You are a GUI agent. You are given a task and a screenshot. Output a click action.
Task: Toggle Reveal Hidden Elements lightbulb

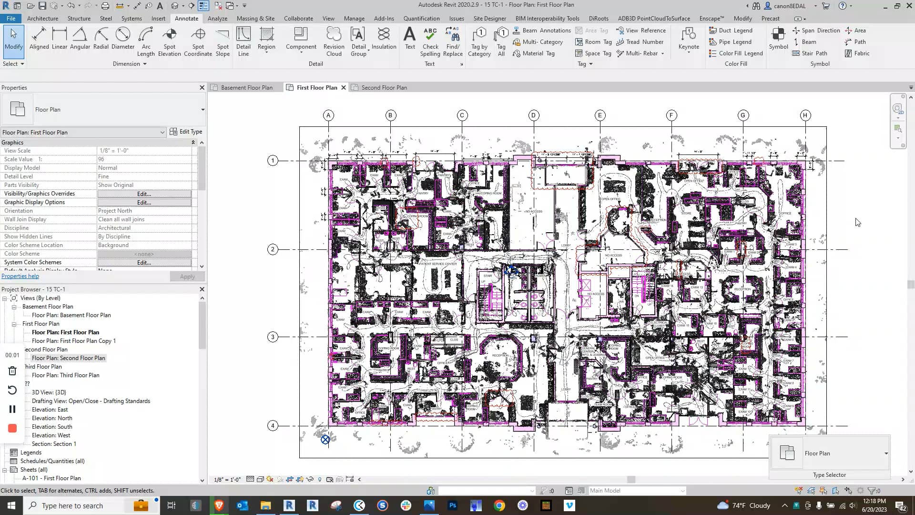point(320,479)
